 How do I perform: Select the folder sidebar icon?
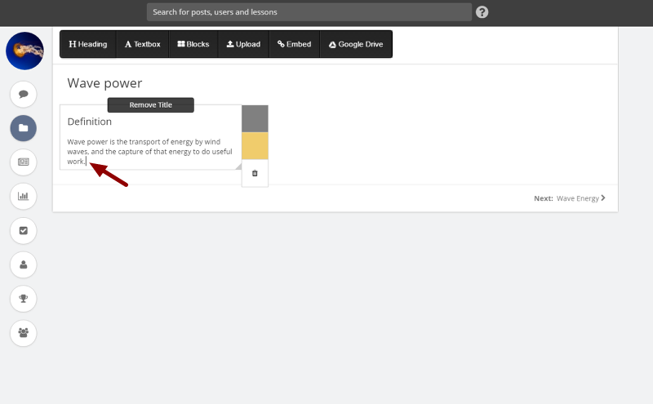pos(24,128)
